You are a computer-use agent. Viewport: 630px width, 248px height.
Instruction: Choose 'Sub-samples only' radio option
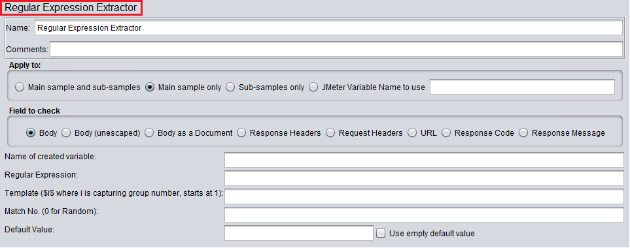[230, 87]
